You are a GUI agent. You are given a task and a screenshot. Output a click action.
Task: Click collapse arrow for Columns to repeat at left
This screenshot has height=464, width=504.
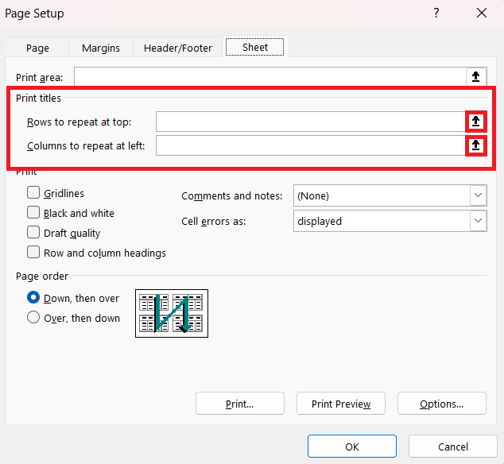coord(475,145)
